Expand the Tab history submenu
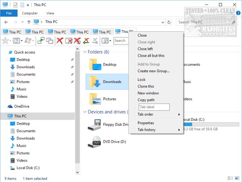This screenshot has height=182, width=242. pos(179,130)
